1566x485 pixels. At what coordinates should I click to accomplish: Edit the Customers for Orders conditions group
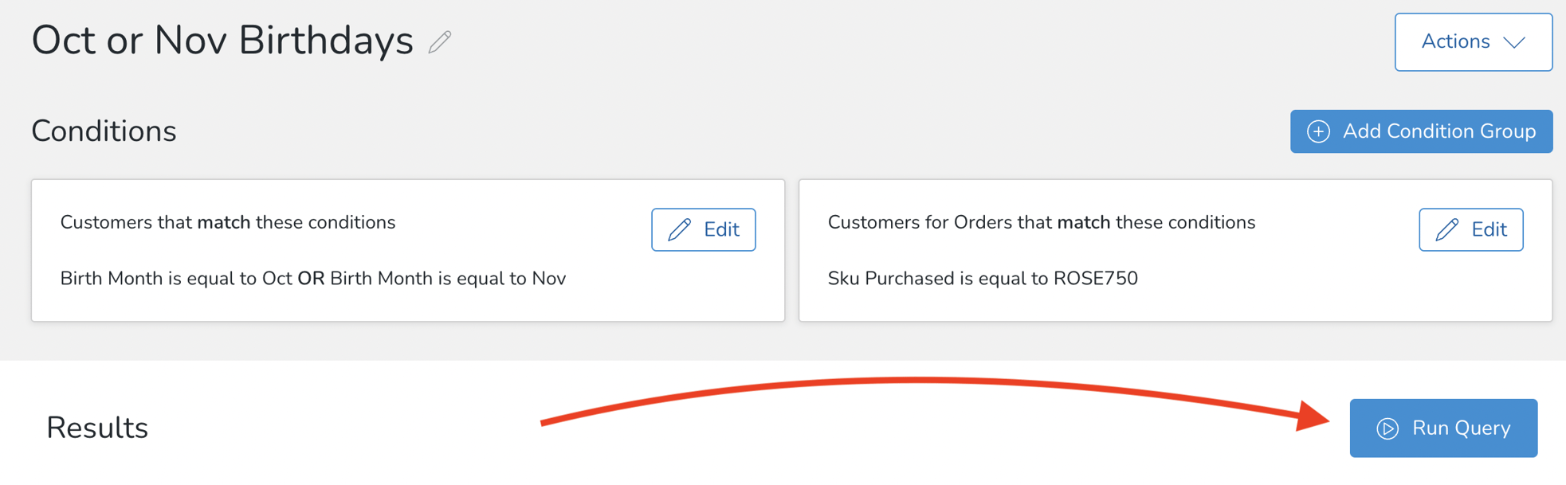(x=1470, y=230)
